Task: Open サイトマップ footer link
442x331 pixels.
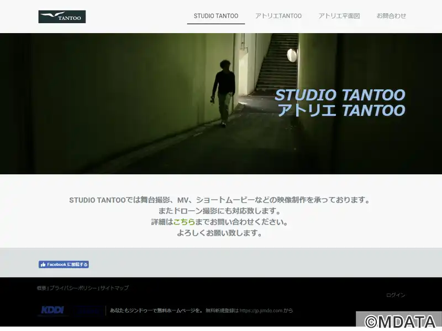Action: pos(114,288)
